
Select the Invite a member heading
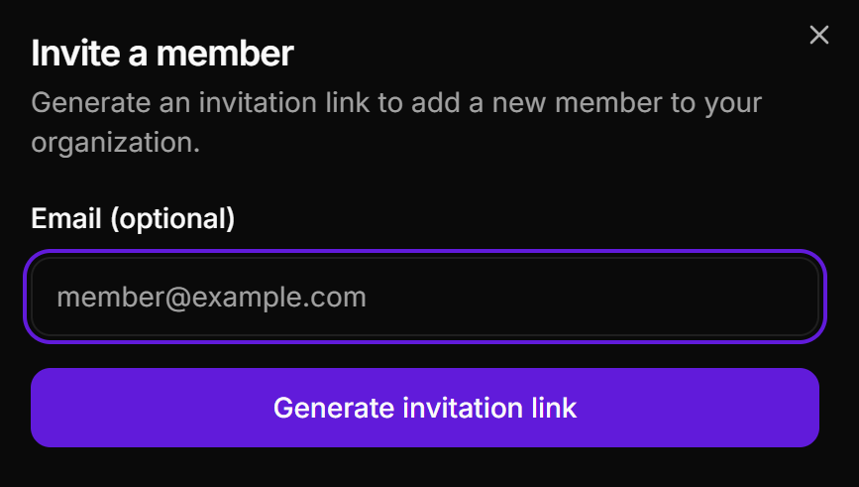[162, 54]
